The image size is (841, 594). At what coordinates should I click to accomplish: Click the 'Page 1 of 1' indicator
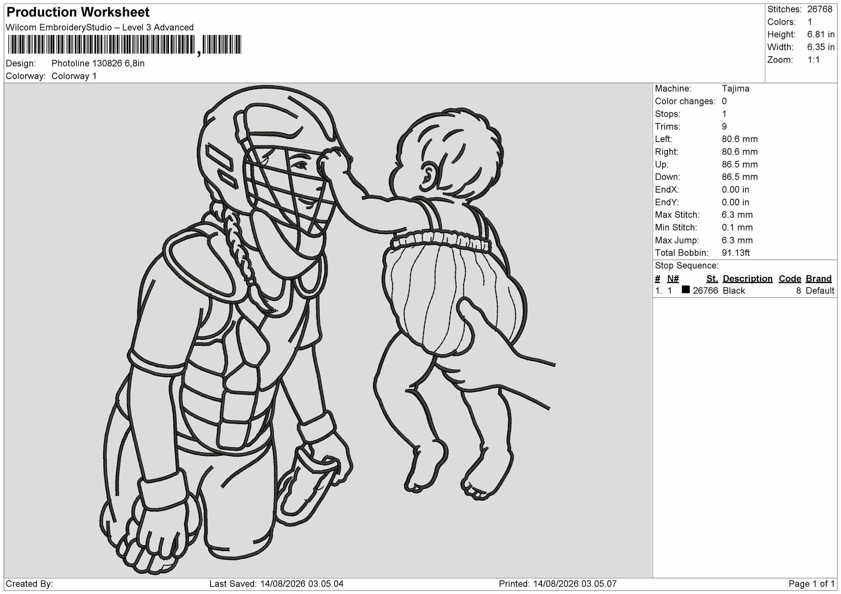pyautogui.click(x=812, y=584)
